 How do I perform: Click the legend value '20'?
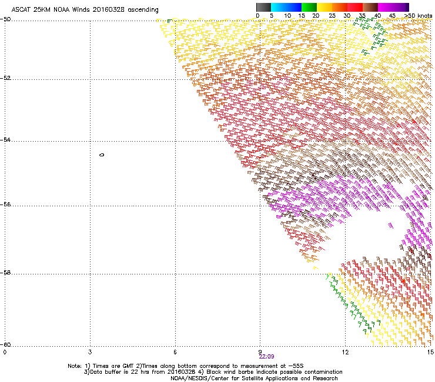316,16
